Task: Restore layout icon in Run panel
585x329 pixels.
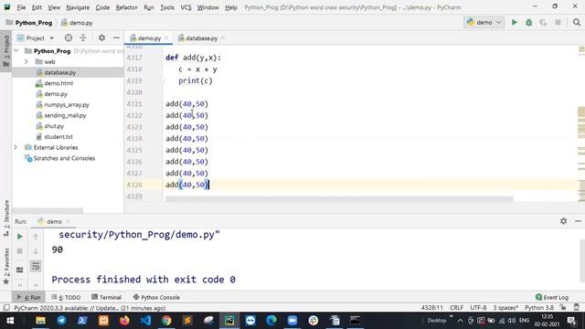Action: click(x=20, y=270)
